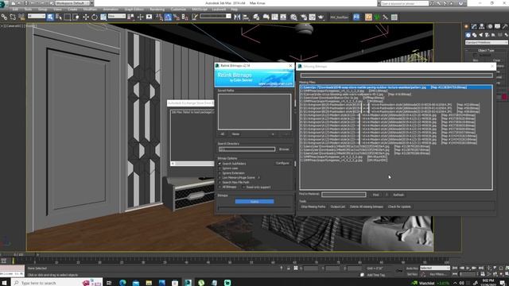
Task: Activate the Select and Rotate tool
Action: [95, 17]
